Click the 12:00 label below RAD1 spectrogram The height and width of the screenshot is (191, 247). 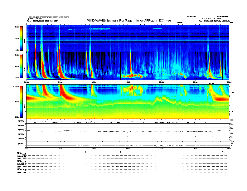coord(128,82)
